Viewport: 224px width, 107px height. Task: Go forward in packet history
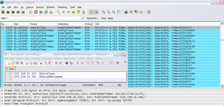pyautogui.click(x=68, y=12)
